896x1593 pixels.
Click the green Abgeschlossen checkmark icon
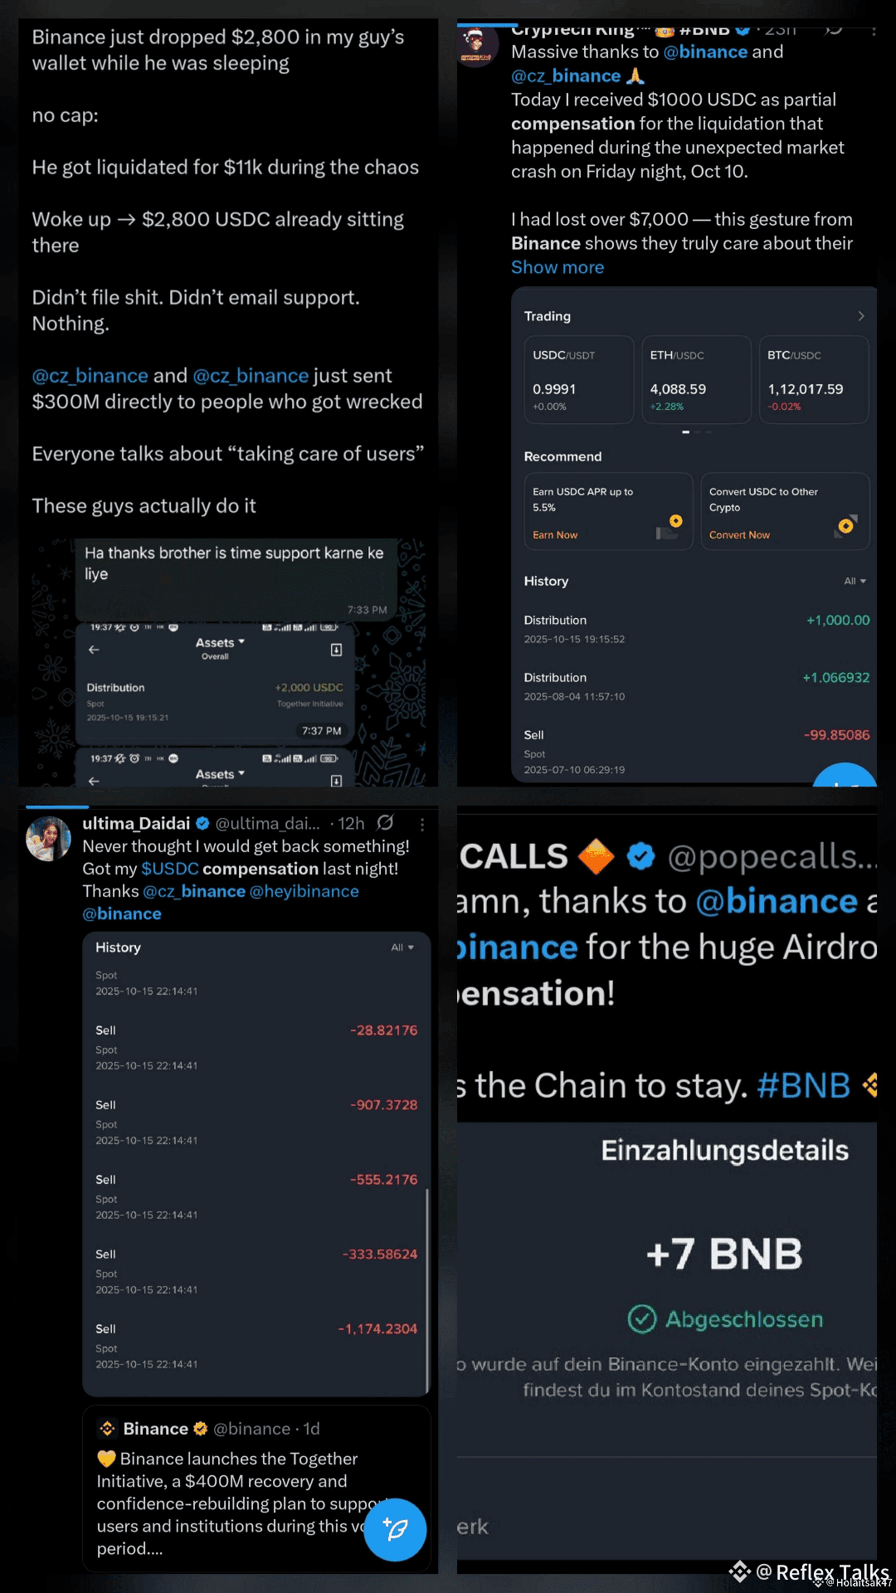click(x=641, y=1318)
